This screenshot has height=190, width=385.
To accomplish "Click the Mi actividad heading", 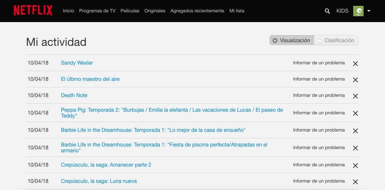I will click(x=56, y=42).
